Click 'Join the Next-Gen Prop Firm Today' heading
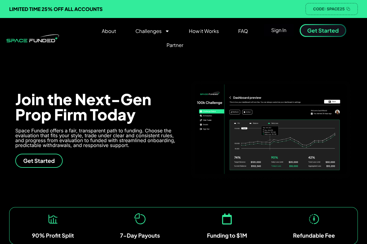 [83, 107]
